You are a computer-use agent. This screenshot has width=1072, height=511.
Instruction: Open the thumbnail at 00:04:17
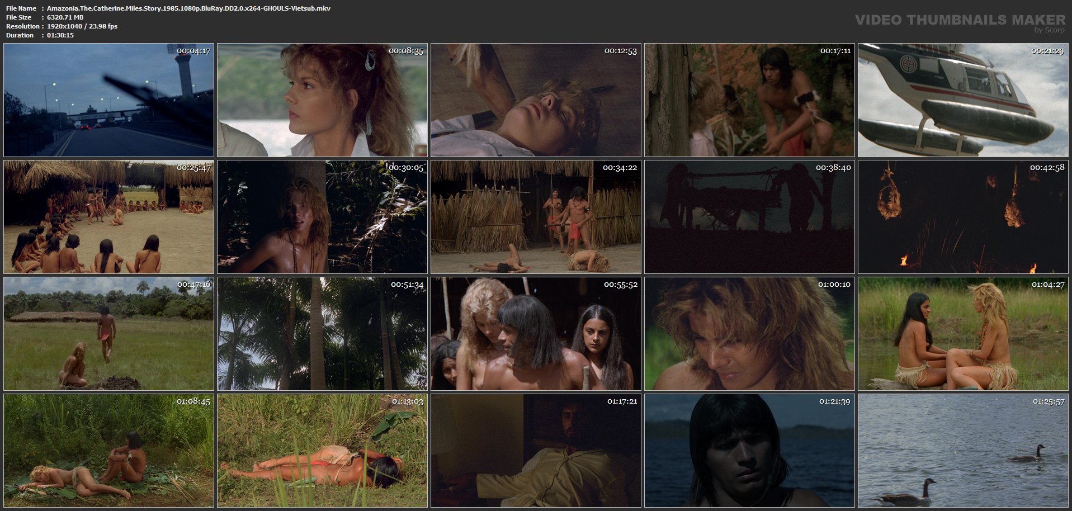point(109,100)
